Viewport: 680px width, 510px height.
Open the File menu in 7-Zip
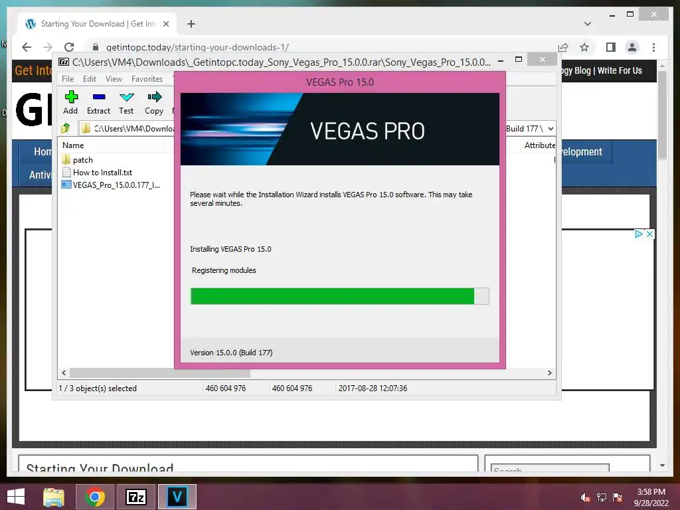click(x=68, y=79)
